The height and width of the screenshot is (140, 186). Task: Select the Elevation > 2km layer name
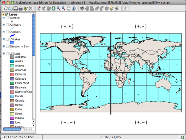(x=19, y=46)
